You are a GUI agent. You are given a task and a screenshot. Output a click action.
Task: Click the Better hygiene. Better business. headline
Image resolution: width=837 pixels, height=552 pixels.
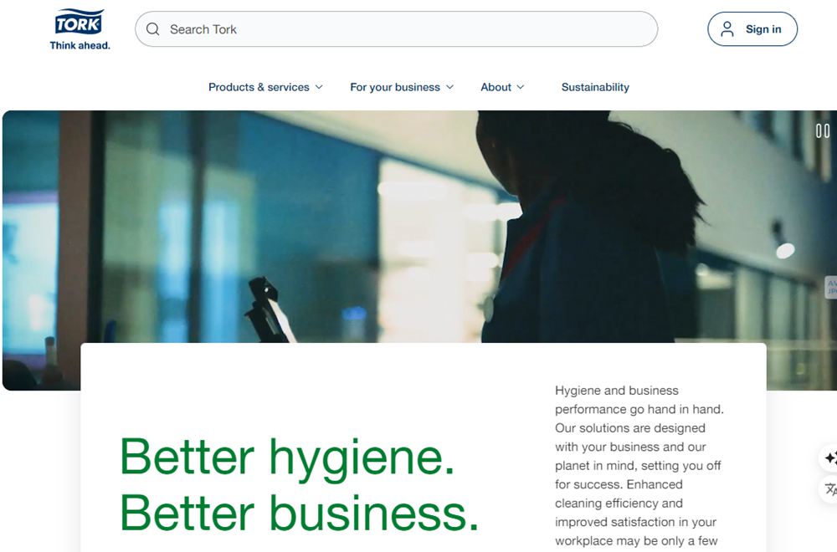click(x=299, y=485)
